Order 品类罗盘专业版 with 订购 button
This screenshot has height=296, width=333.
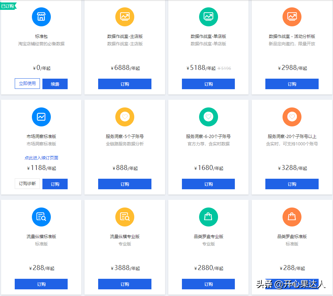(208, 284)
